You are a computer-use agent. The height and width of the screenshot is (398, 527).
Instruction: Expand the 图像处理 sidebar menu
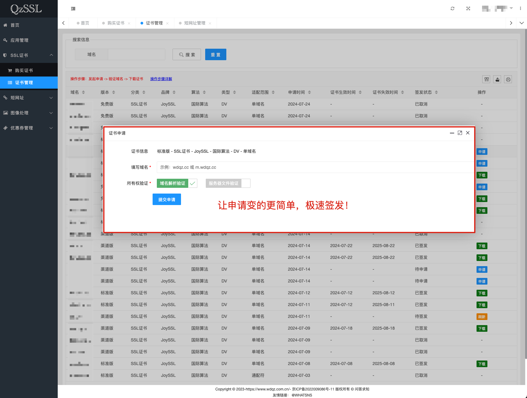tap(29, 113)
